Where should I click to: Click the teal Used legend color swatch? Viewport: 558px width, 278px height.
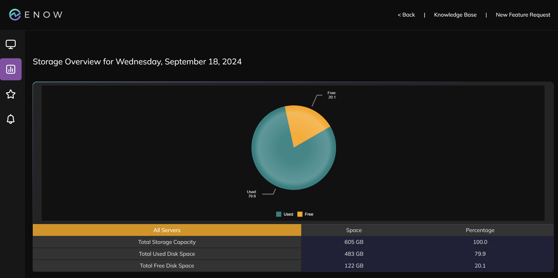click(278, 214)
